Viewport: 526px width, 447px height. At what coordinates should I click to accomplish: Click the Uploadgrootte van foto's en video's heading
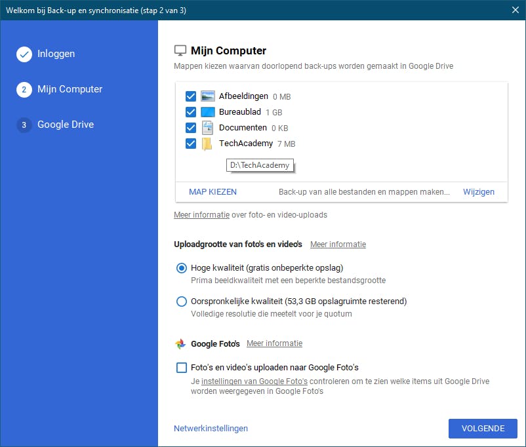tap(238, 244)
